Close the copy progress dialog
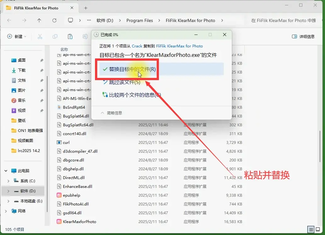 pyautogui.click(x=224, y=35)
